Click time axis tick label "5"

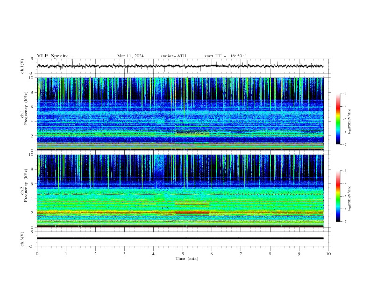[x=183, y=254]
